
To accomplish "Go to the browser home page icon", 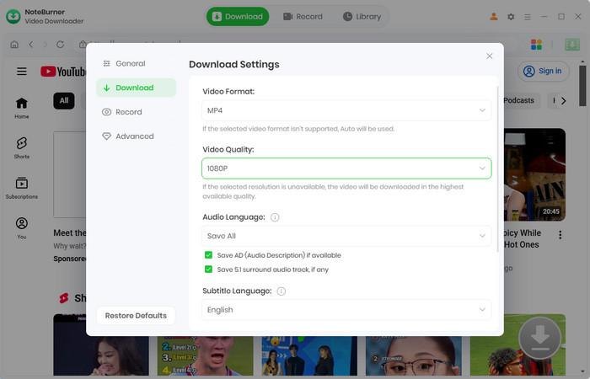I will [14, 45].
